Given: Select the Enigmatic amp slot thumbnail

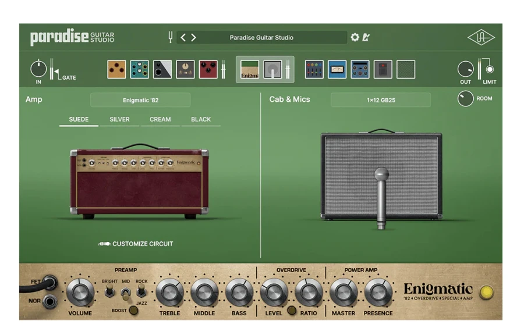Looking at the screenshot, I should [x=250, y=69].
